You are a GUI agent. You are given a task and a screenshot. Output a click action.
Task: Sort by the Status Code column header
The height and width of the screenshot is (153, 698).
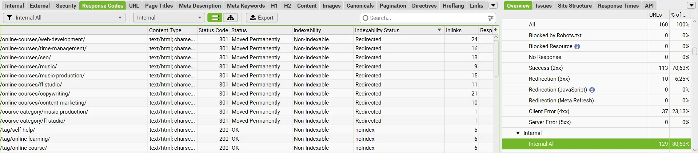click(x=214, y=30)
